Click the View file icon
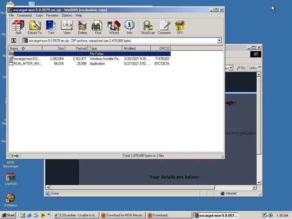Viewport: 292px width, 219px height. pyautogui.click(x=67, y=27)
